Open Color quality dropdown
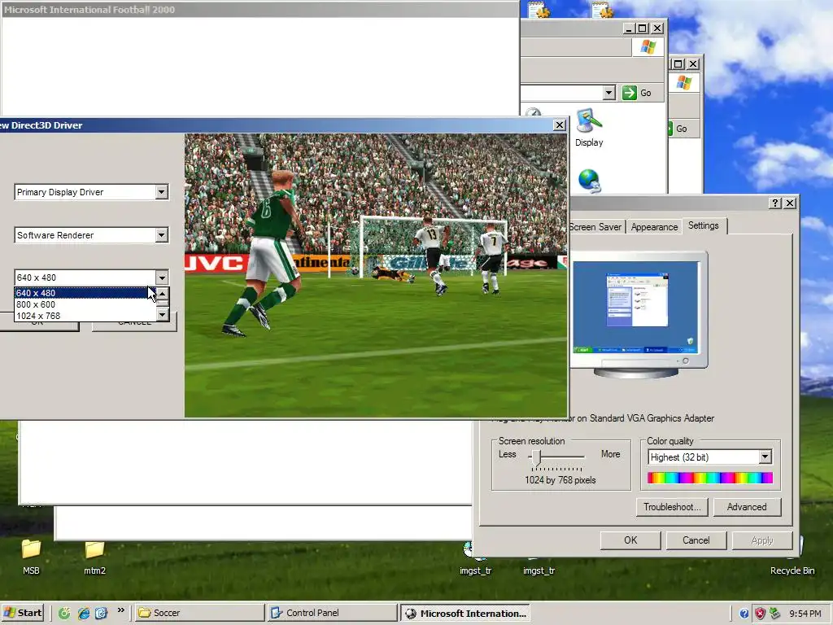This screenshot has height=625, width=833. [x=765, y=457]
